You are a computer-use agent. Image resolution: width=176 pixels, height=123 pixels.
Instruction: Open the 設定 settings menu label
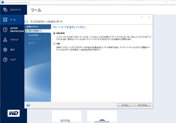click(x=13, y=49)
